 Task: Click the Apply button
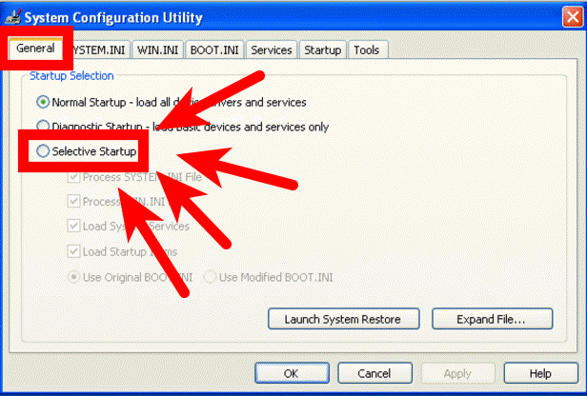(457, 373)
